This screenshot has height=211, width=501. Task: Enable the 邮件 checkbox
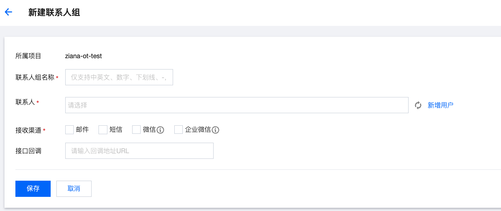(69, 130)
